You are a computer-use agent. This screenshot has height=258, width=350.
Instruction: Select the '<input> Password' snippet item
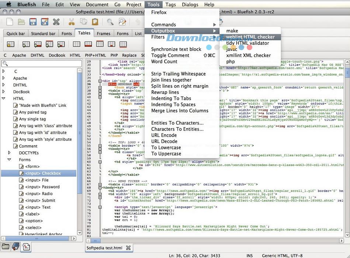click(x=42, y=187)
